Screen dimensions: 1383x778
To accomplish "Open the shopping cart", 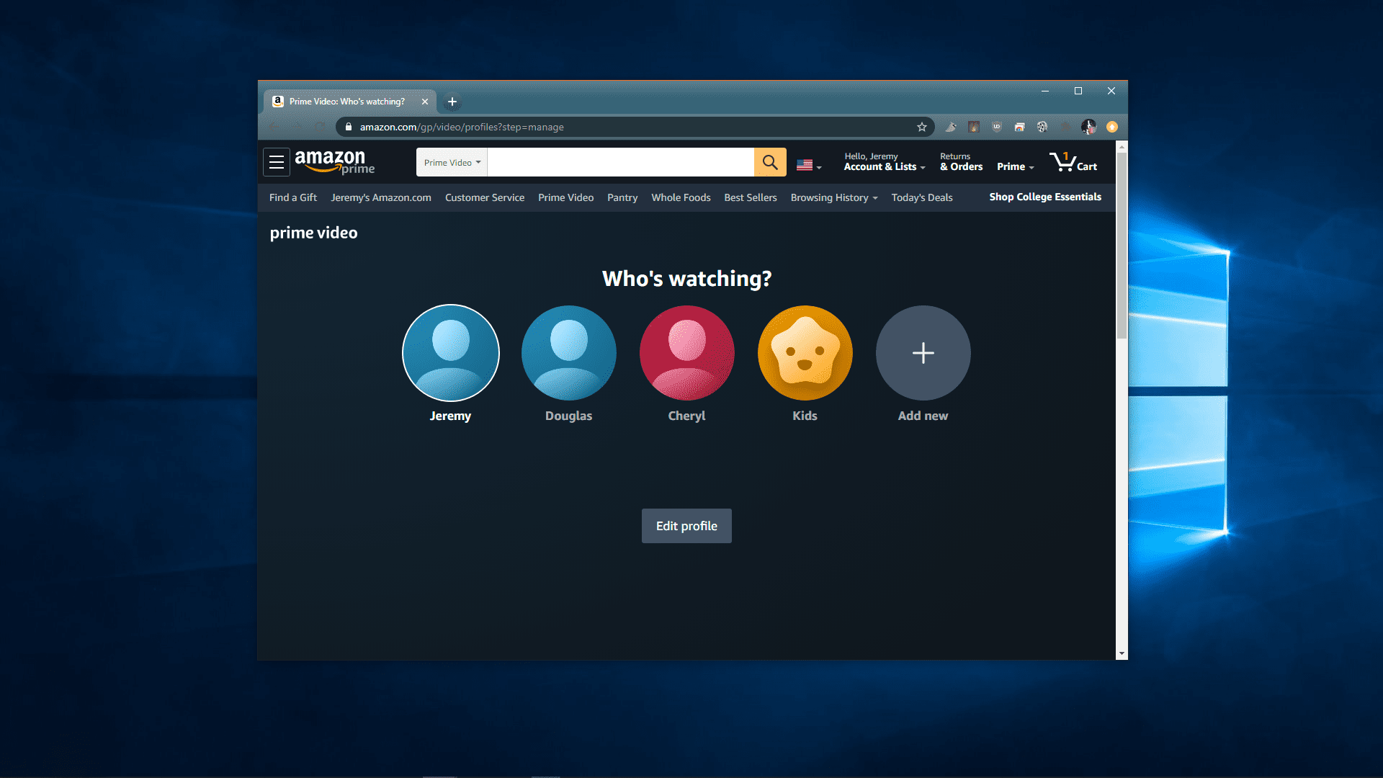I will click(x=1073, y=162).
